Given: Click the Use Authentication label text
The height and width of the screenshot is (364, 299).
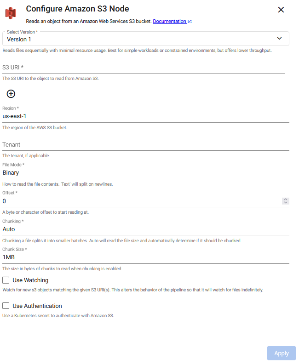Looking at the screenshot, I should point(37,306).
